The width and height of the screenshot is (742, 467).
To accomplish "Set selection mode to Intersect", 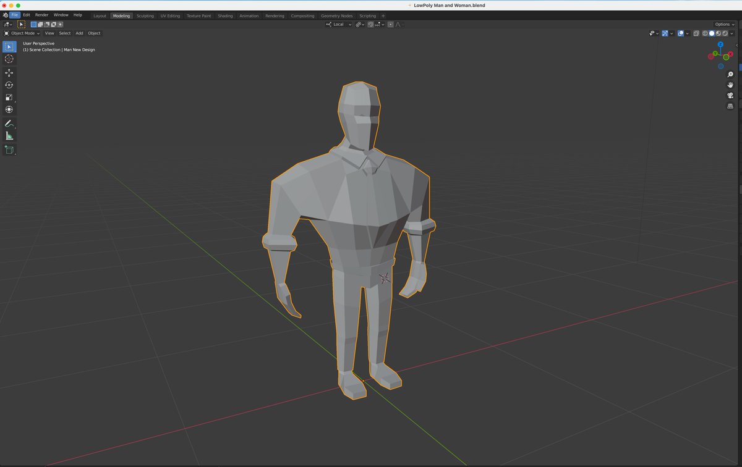I will point(60,25).
